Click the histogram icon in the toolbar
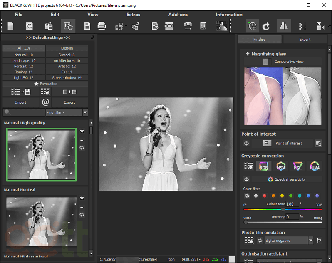332x263 pixels. [223, 26]
